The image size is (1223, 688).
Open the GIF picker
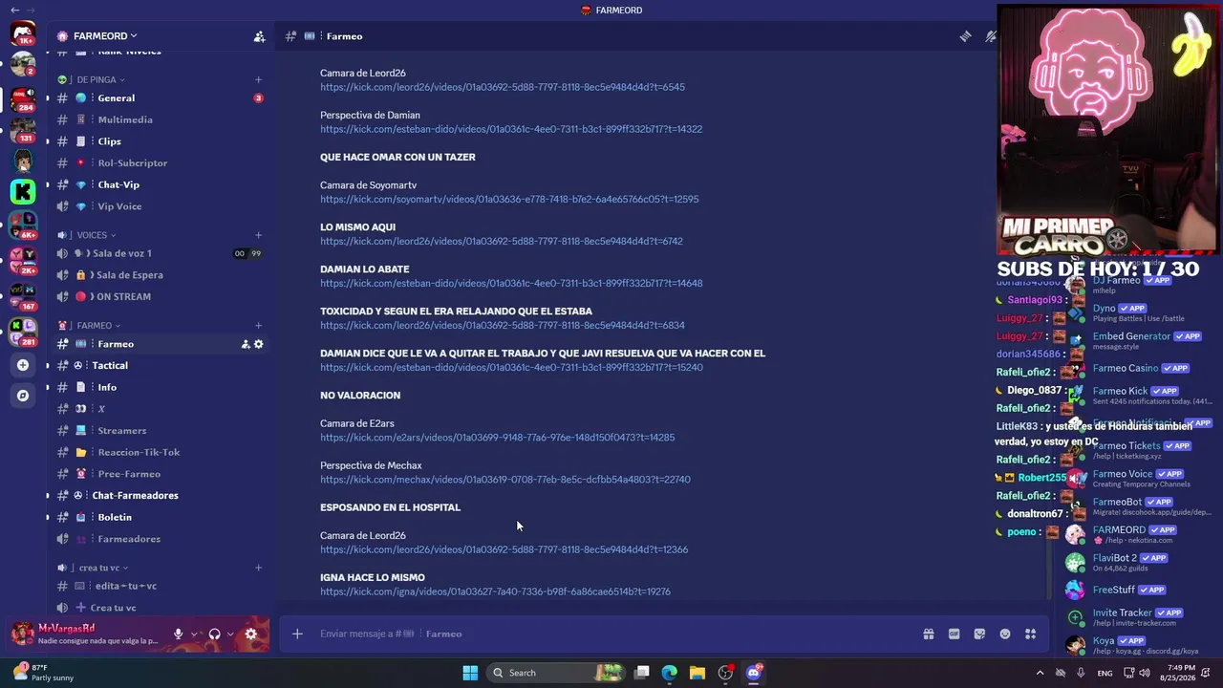coord(954,634)
